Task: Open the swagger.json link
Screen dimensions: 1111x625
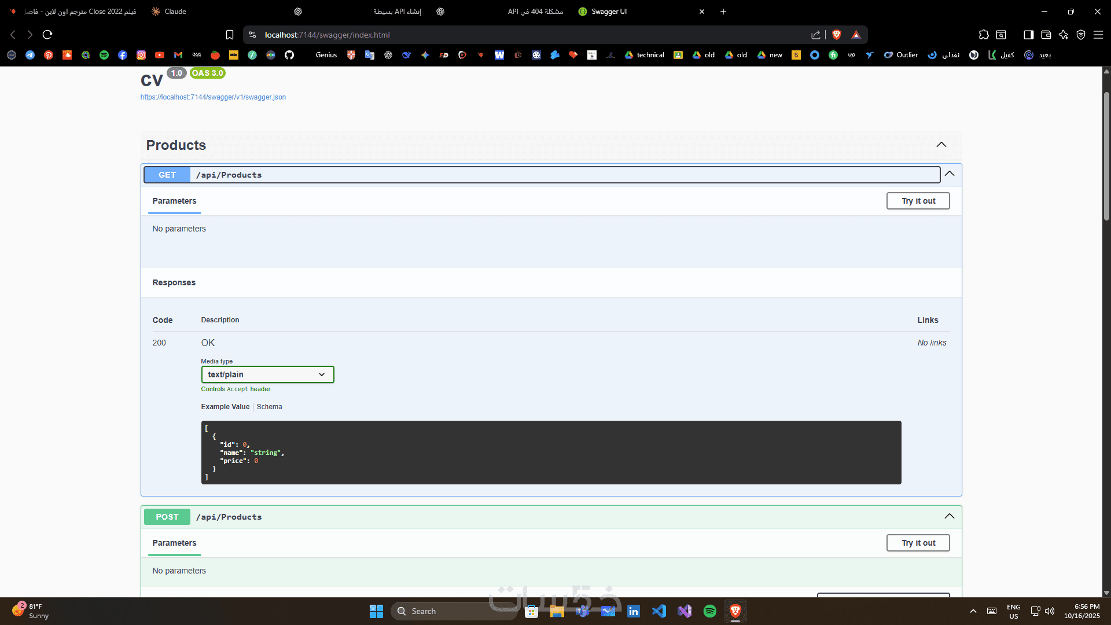Action: pos(213,97)
